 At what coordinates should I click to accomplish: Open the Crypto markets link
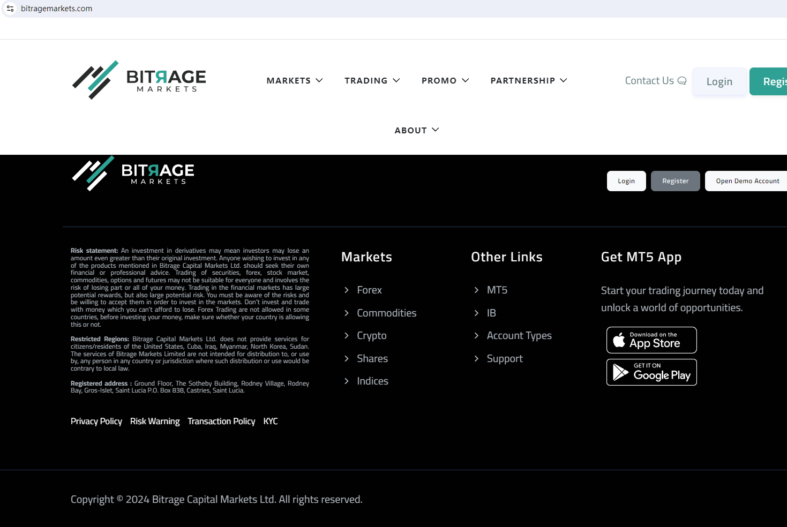point(371,336)
